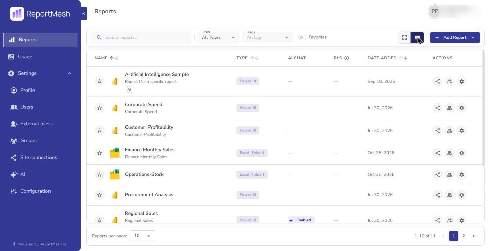The width and height of the screenshot is (495, 251).
Task: Open the Tags filter dropdown
Action: click(267, 37)
